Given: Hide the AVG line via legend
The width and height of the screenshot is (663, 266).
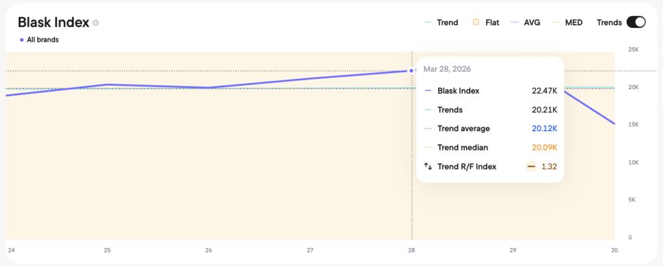Looking at the screenshot, I should point(527,23).
